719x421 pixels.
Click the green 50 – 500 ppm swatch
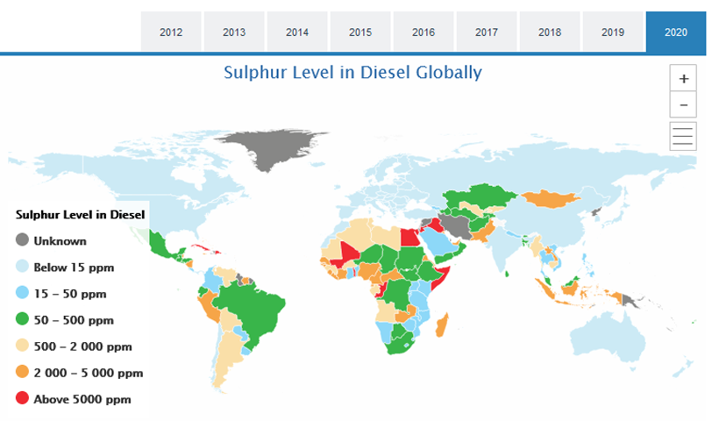tap(22, 319)
